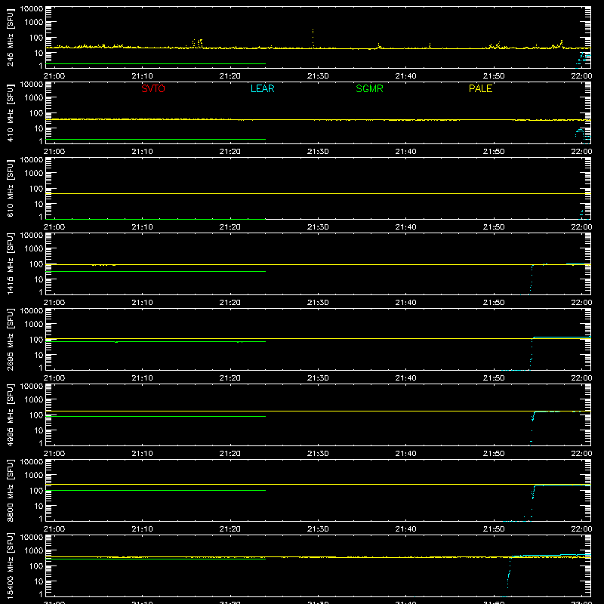Click green SGMR trace in 1415 MHz plot
The image size is (604, 604).
click(156, 272)
